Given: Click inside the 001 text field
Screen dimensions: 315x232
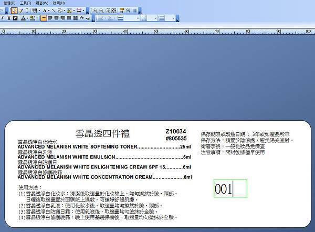Looking at the screenshot, I should 230,188.
